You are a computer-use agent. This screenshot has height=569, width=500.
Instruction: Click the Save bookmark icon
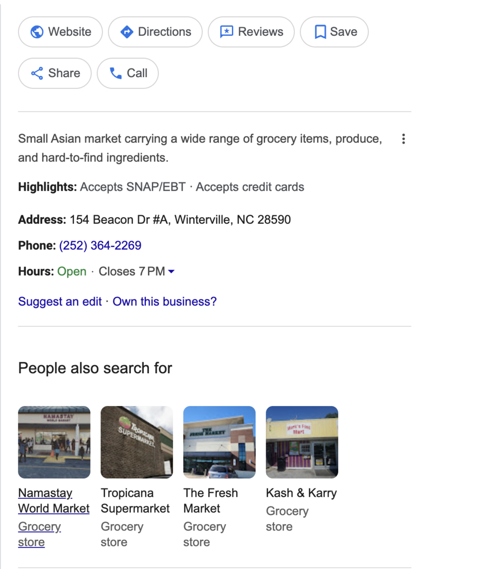(320, 32)
